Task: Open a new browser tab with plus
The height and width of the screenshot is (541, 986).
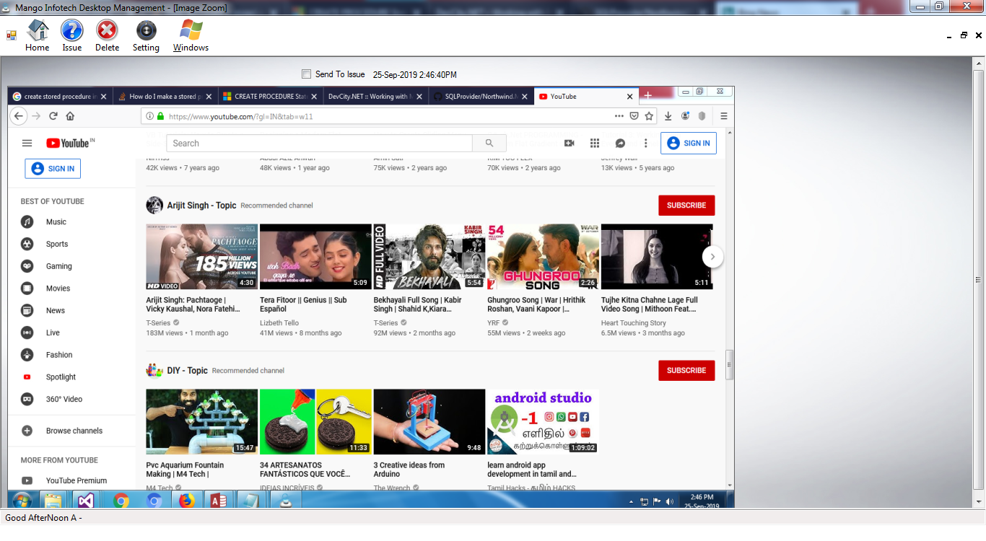Action: (647, 96)
